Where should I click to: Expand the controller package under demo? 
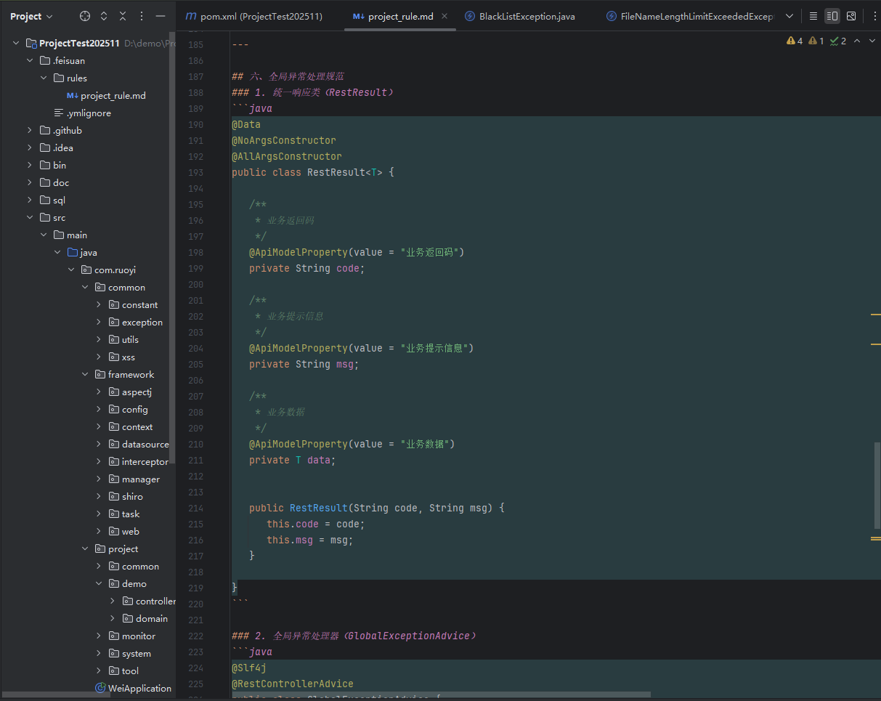pyautogui.click(x=113, y=601)
